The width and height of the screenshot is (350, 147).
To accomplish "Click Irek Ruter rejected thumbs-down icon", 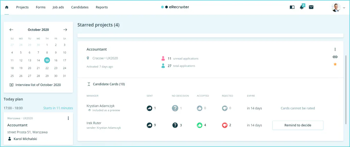I will pos(225,125).
